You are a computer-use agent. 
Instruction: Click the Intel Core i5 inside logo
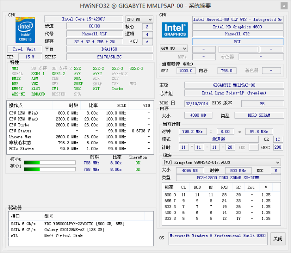(24, 30)
